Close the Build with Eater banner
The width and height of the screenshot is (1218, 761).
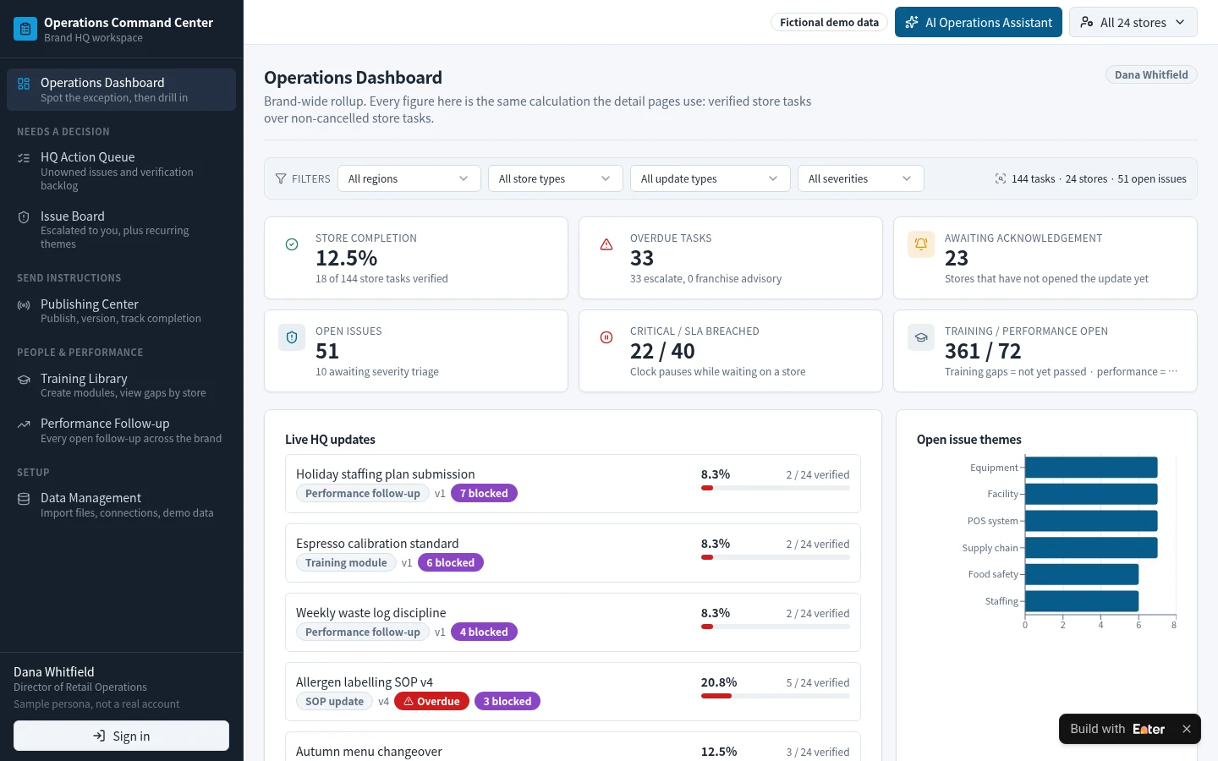(1187, 729)
